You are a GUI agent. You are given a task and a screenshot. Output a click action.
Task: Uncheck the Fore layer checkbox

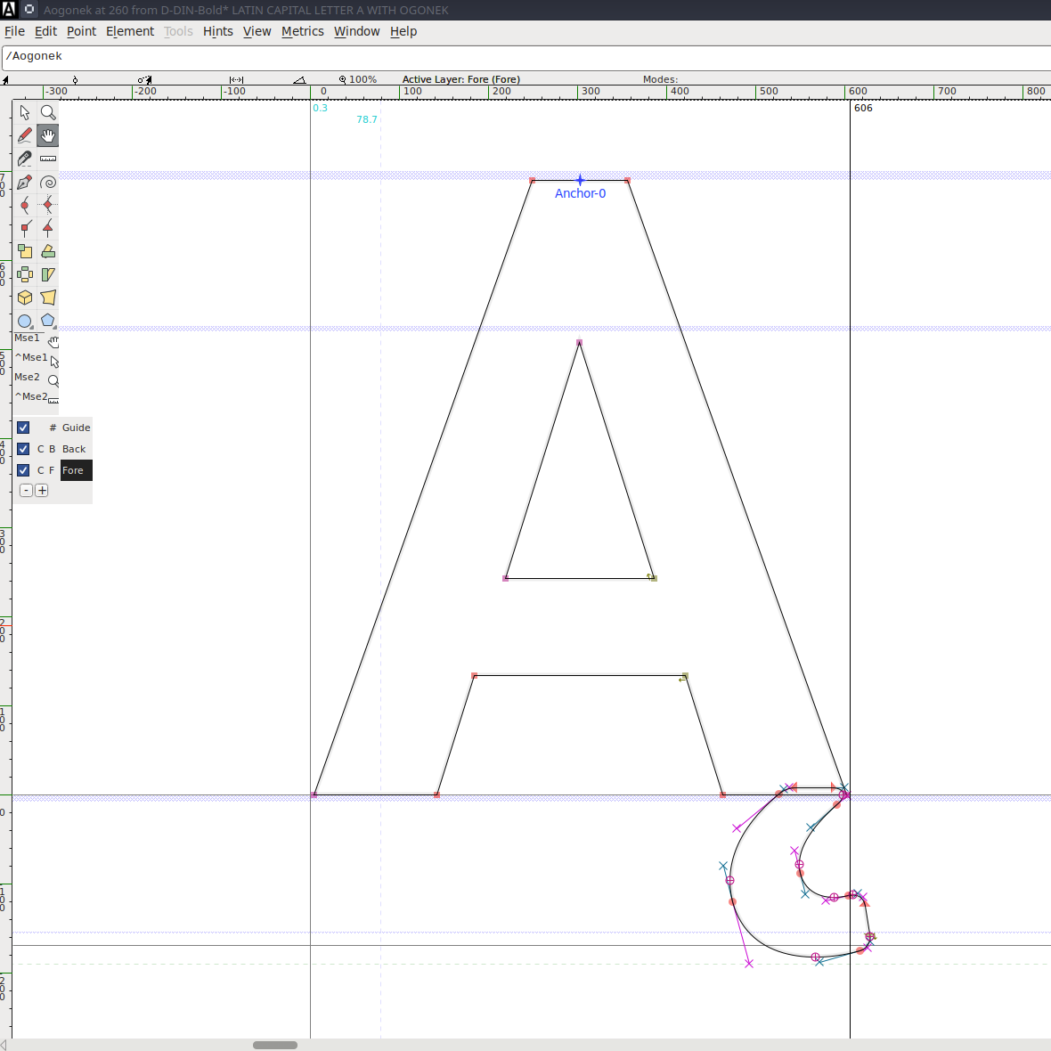click(22, 470)
